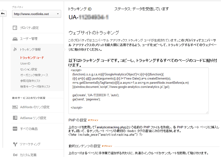This screenshot has width=221, height=157.
Task: Expand カスタム定義 menu item
Action: point(28,155)
